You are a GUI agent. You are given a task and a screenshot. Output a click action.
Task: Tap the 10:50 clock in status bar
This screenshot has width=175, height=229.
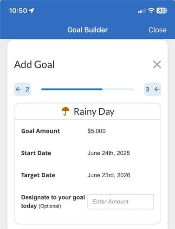pos(18,11)
